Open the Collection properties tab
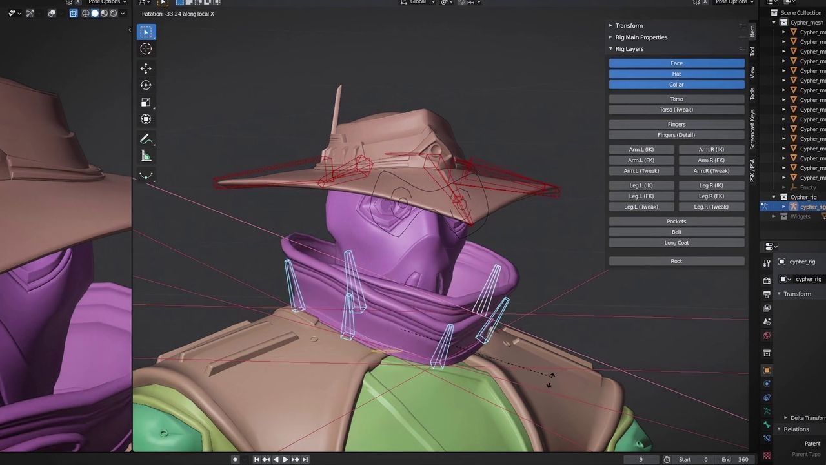This screenshot has height=465, width=826. click(x=767, y=353)
